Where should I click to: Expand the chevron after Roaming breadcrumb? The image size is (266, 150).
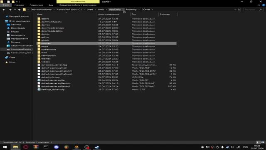pyautogui.click(x=139, y=10)
